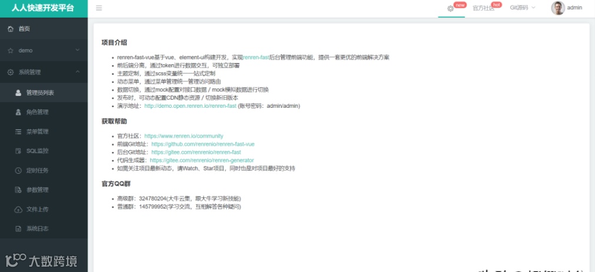The width and height of the screenshot is (595, 272).
Task: Click the cloud upload icon beside 文件上传
Action: point(18,210)
